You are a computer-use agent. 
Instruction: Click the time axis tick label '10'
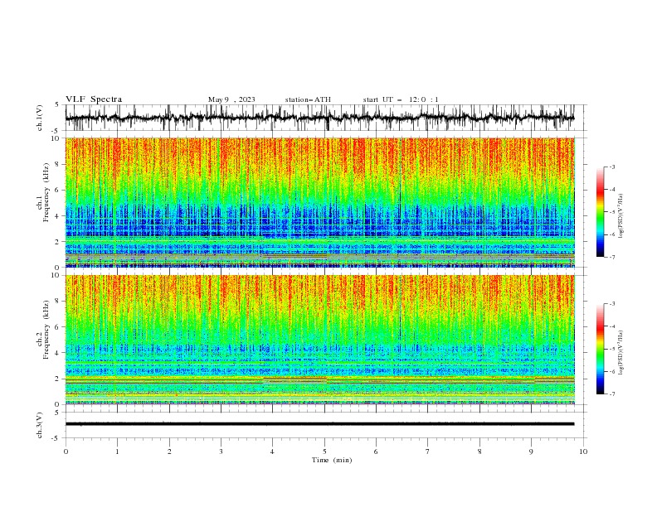coord(583,451)
